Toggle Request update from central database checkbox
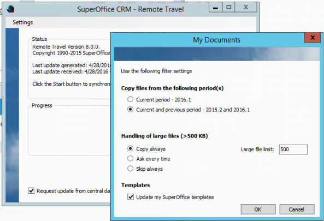The image size is (324, 221). (31, 190)
